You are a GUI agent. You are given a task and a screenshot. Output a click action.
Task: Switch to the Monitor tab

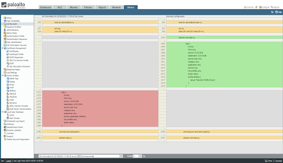click(74, 8)
